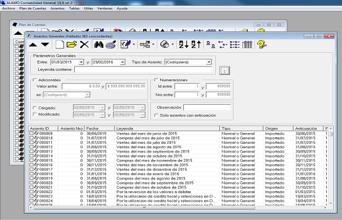Go to next entry with down arrow icon
Image resolution: width=342 pixels, height=220 pixels.
45,44
